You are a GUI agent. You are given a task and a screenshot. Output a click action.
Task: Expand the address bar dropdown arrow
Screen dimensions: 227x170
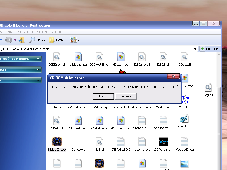click(x=195, y=49)
